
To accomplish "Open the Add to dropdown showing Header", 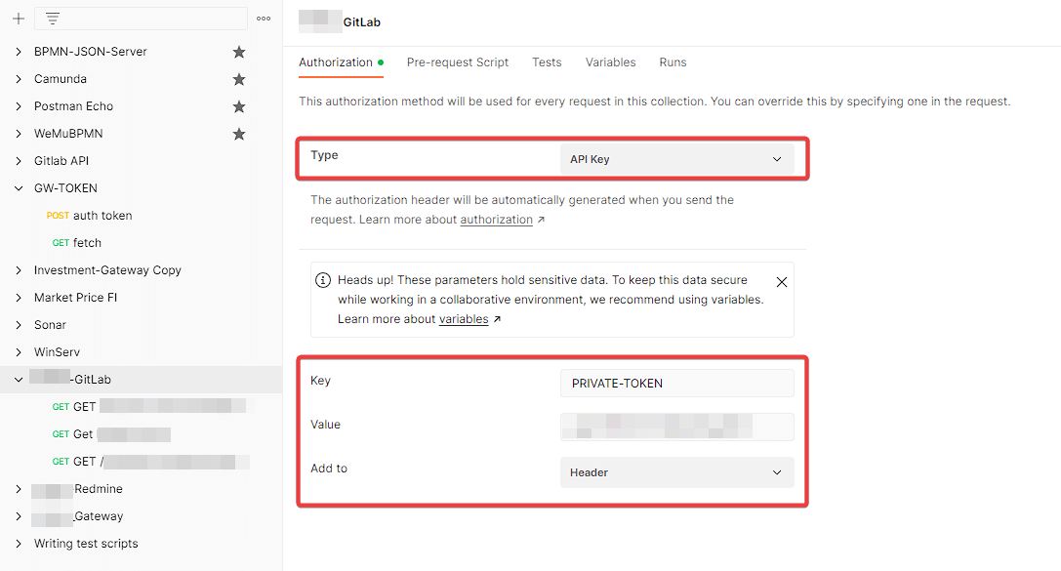I will [676, 472].
